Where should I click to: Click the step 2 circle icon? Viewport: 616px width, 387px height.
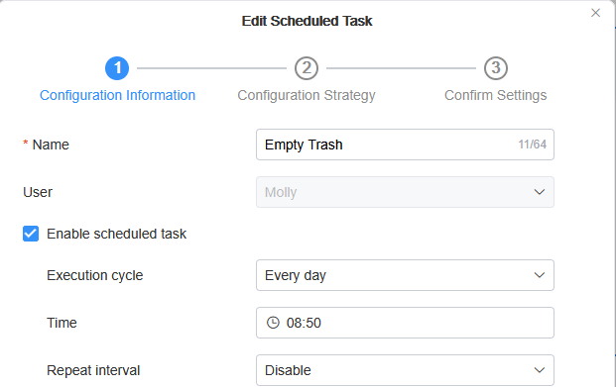307,68
